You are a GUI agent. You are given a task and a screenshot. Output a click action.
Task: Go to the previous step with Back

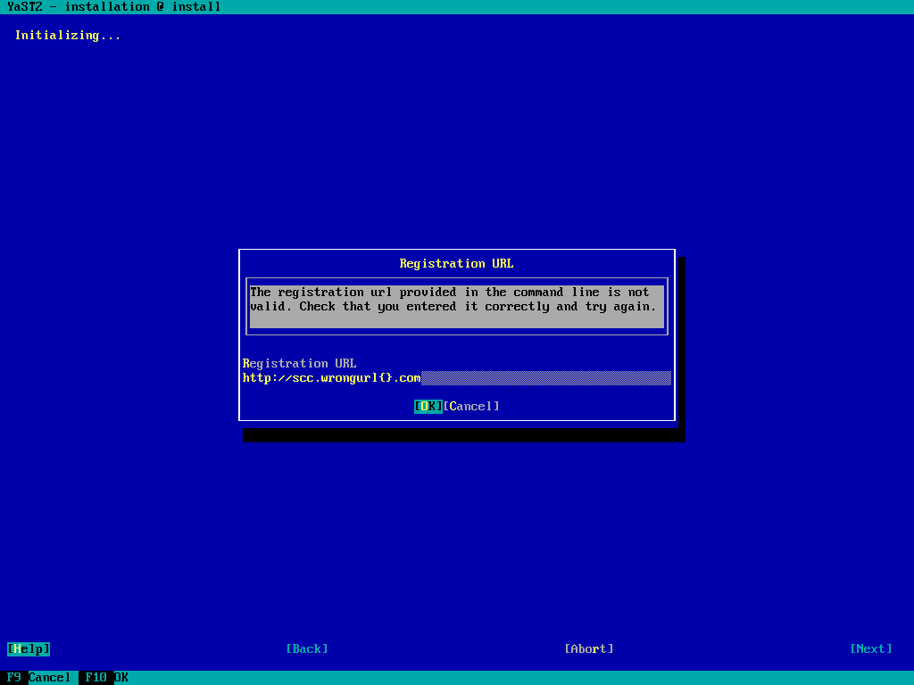(307, 648)
